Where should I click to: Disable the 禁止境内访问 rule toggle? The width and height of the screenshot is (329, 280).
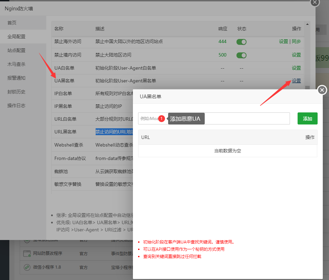[x=241, y=55]
